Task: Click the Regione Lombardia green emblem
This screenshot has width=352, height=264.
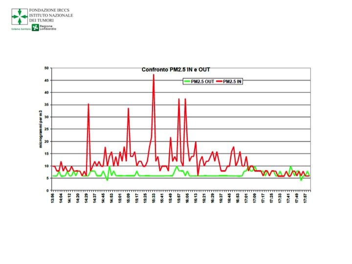Action: 35,27
